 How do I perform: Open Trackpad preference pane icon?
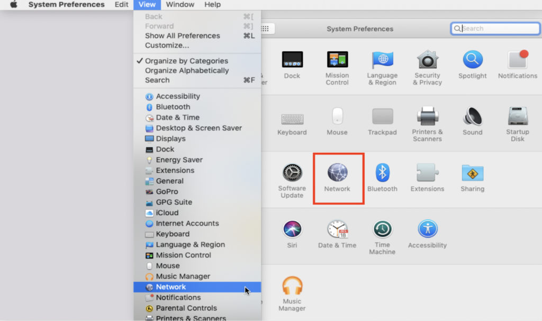pos(382,116)
